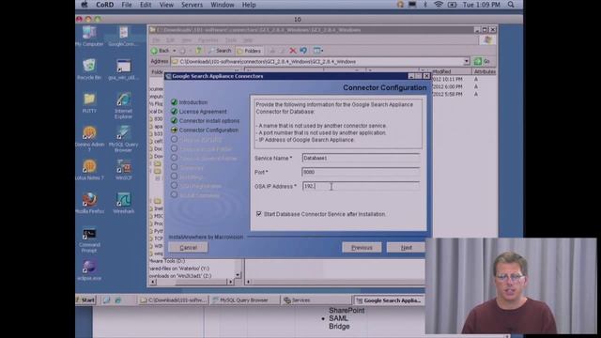The width and height of the screenshot is (601, 338).
Task: Open the CoRD application menu
Action: (x=104, y=5)
